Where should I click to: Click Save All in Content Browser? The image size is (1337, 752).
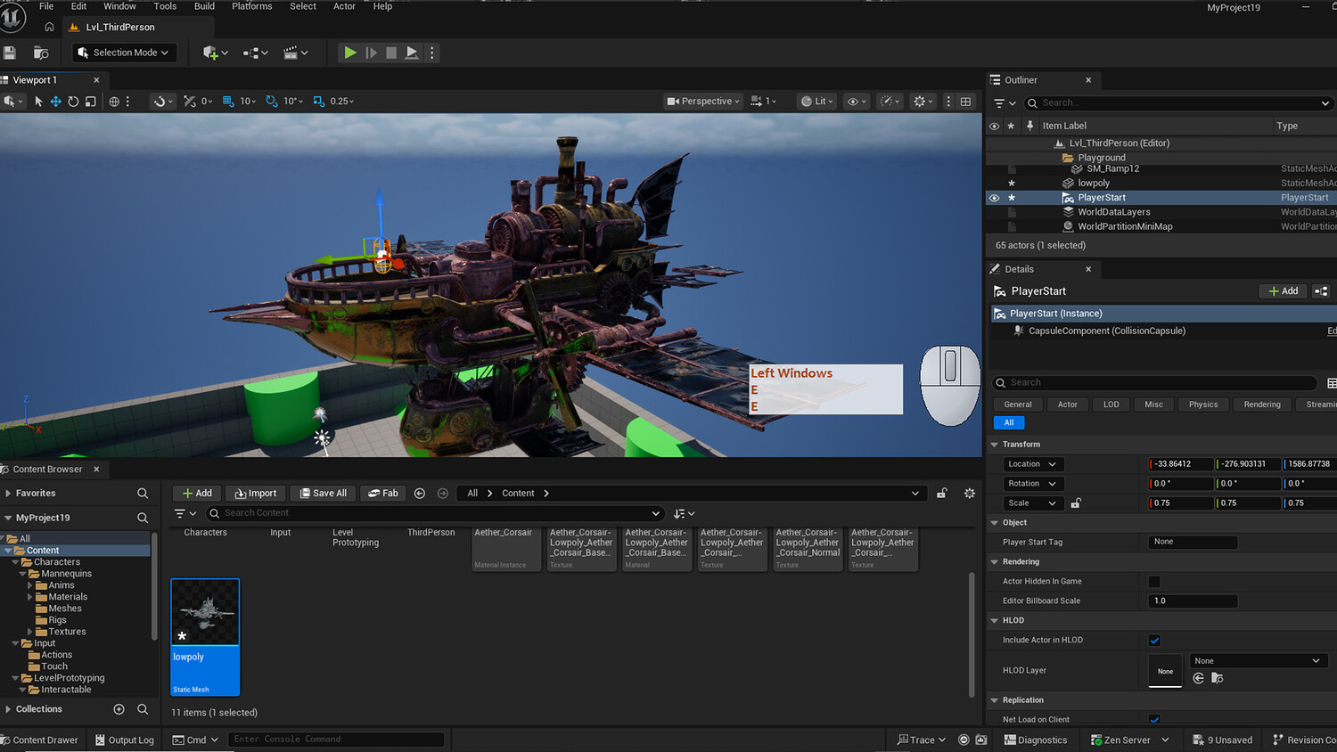coord(324,493)
